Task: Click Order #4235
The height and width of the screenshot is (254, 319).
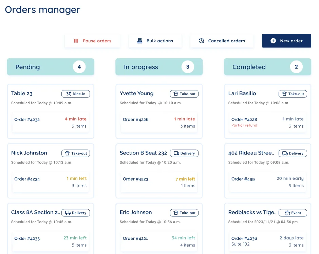Action: (27, 238)
